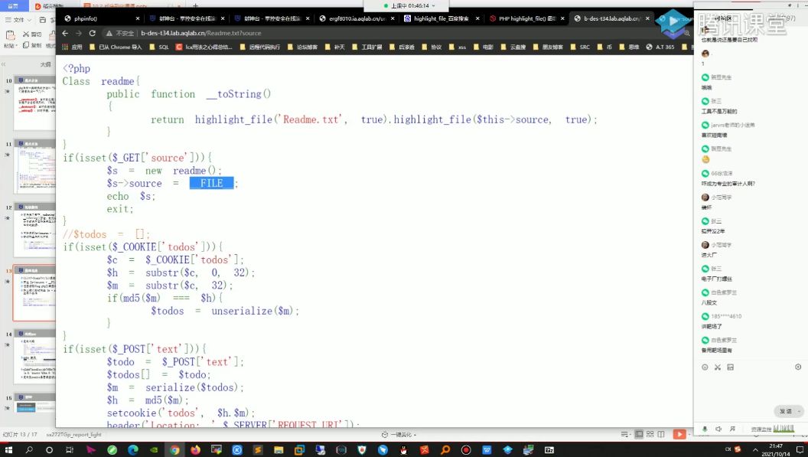Open the emoji picker in chat panel
The image size is (808, 457).
click(705, 367)
